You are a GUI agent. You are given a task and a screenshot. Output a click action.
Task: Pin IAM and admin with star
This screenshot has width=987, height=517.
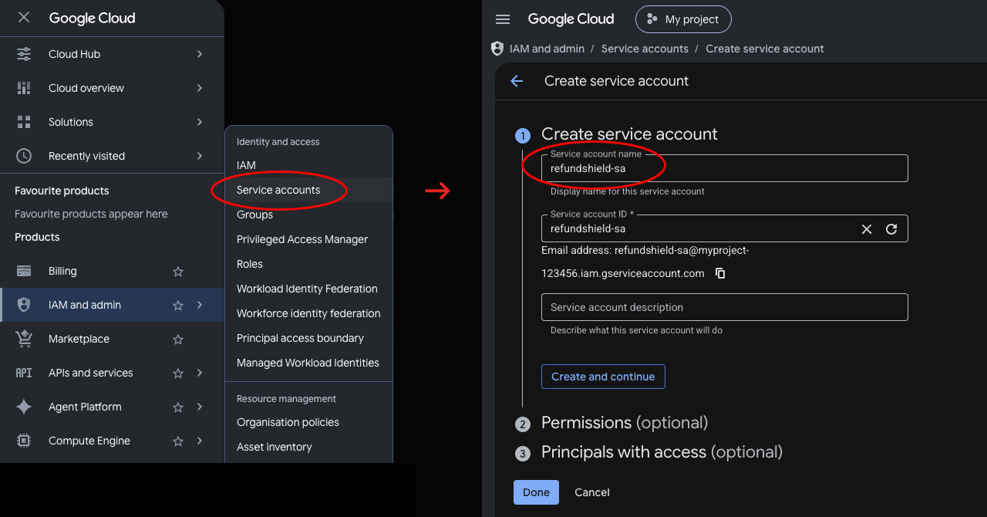tap(178, 305)
